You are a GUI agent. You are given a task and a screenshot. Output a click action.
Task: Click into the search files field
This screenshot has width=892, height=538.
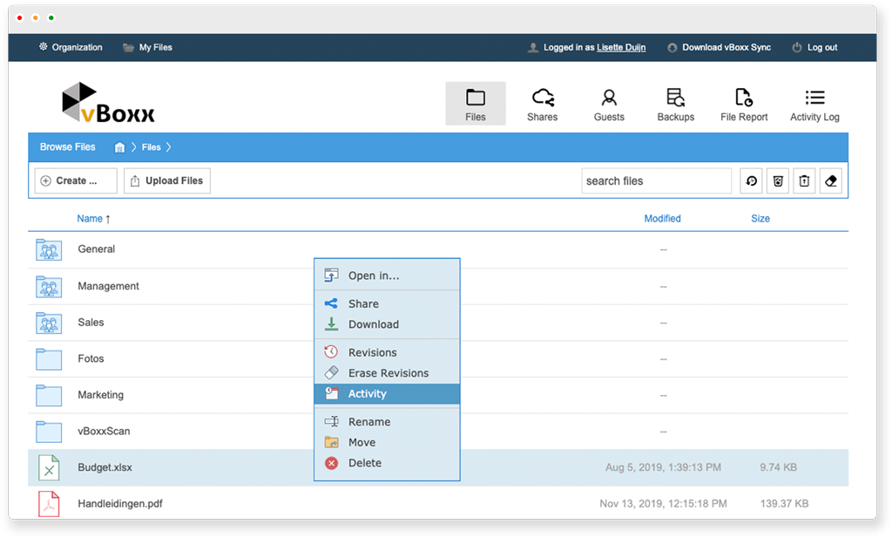(656, 181)
